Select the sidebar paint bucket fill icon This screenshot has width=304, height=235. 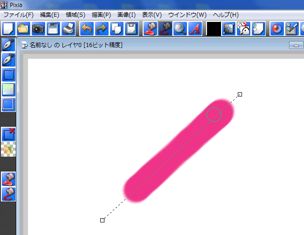tap(8, 179)
